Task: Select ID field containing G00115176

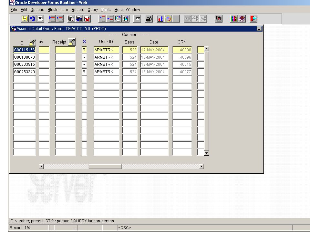Action: coord(24,50)
